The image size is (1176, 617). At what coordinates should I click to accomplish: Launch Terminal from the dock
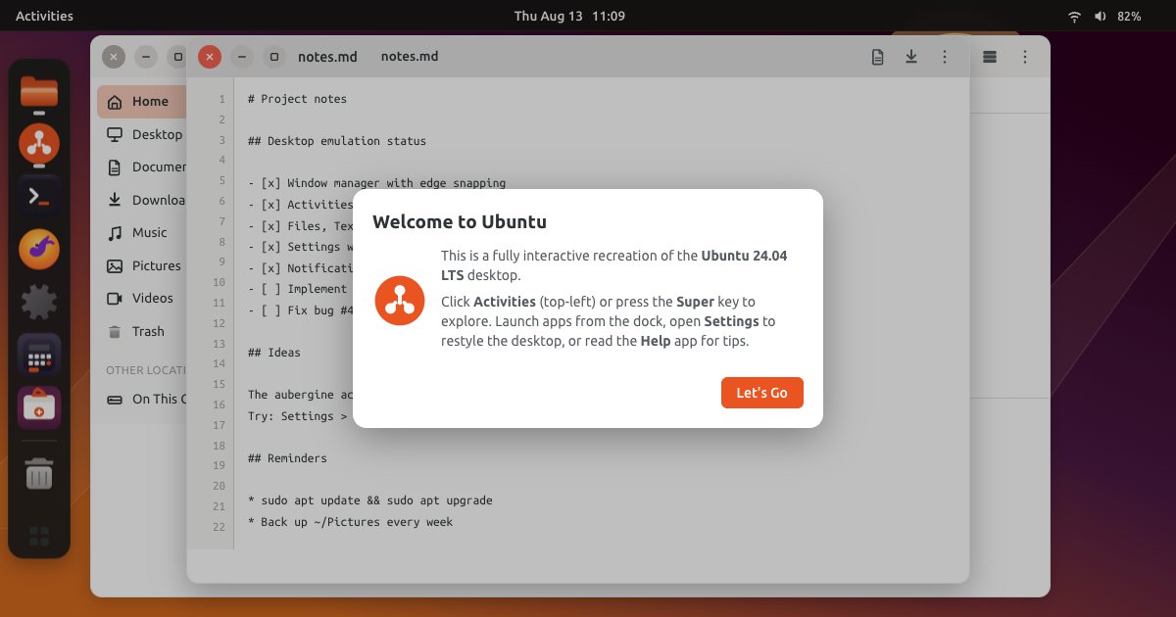[39, 197]
